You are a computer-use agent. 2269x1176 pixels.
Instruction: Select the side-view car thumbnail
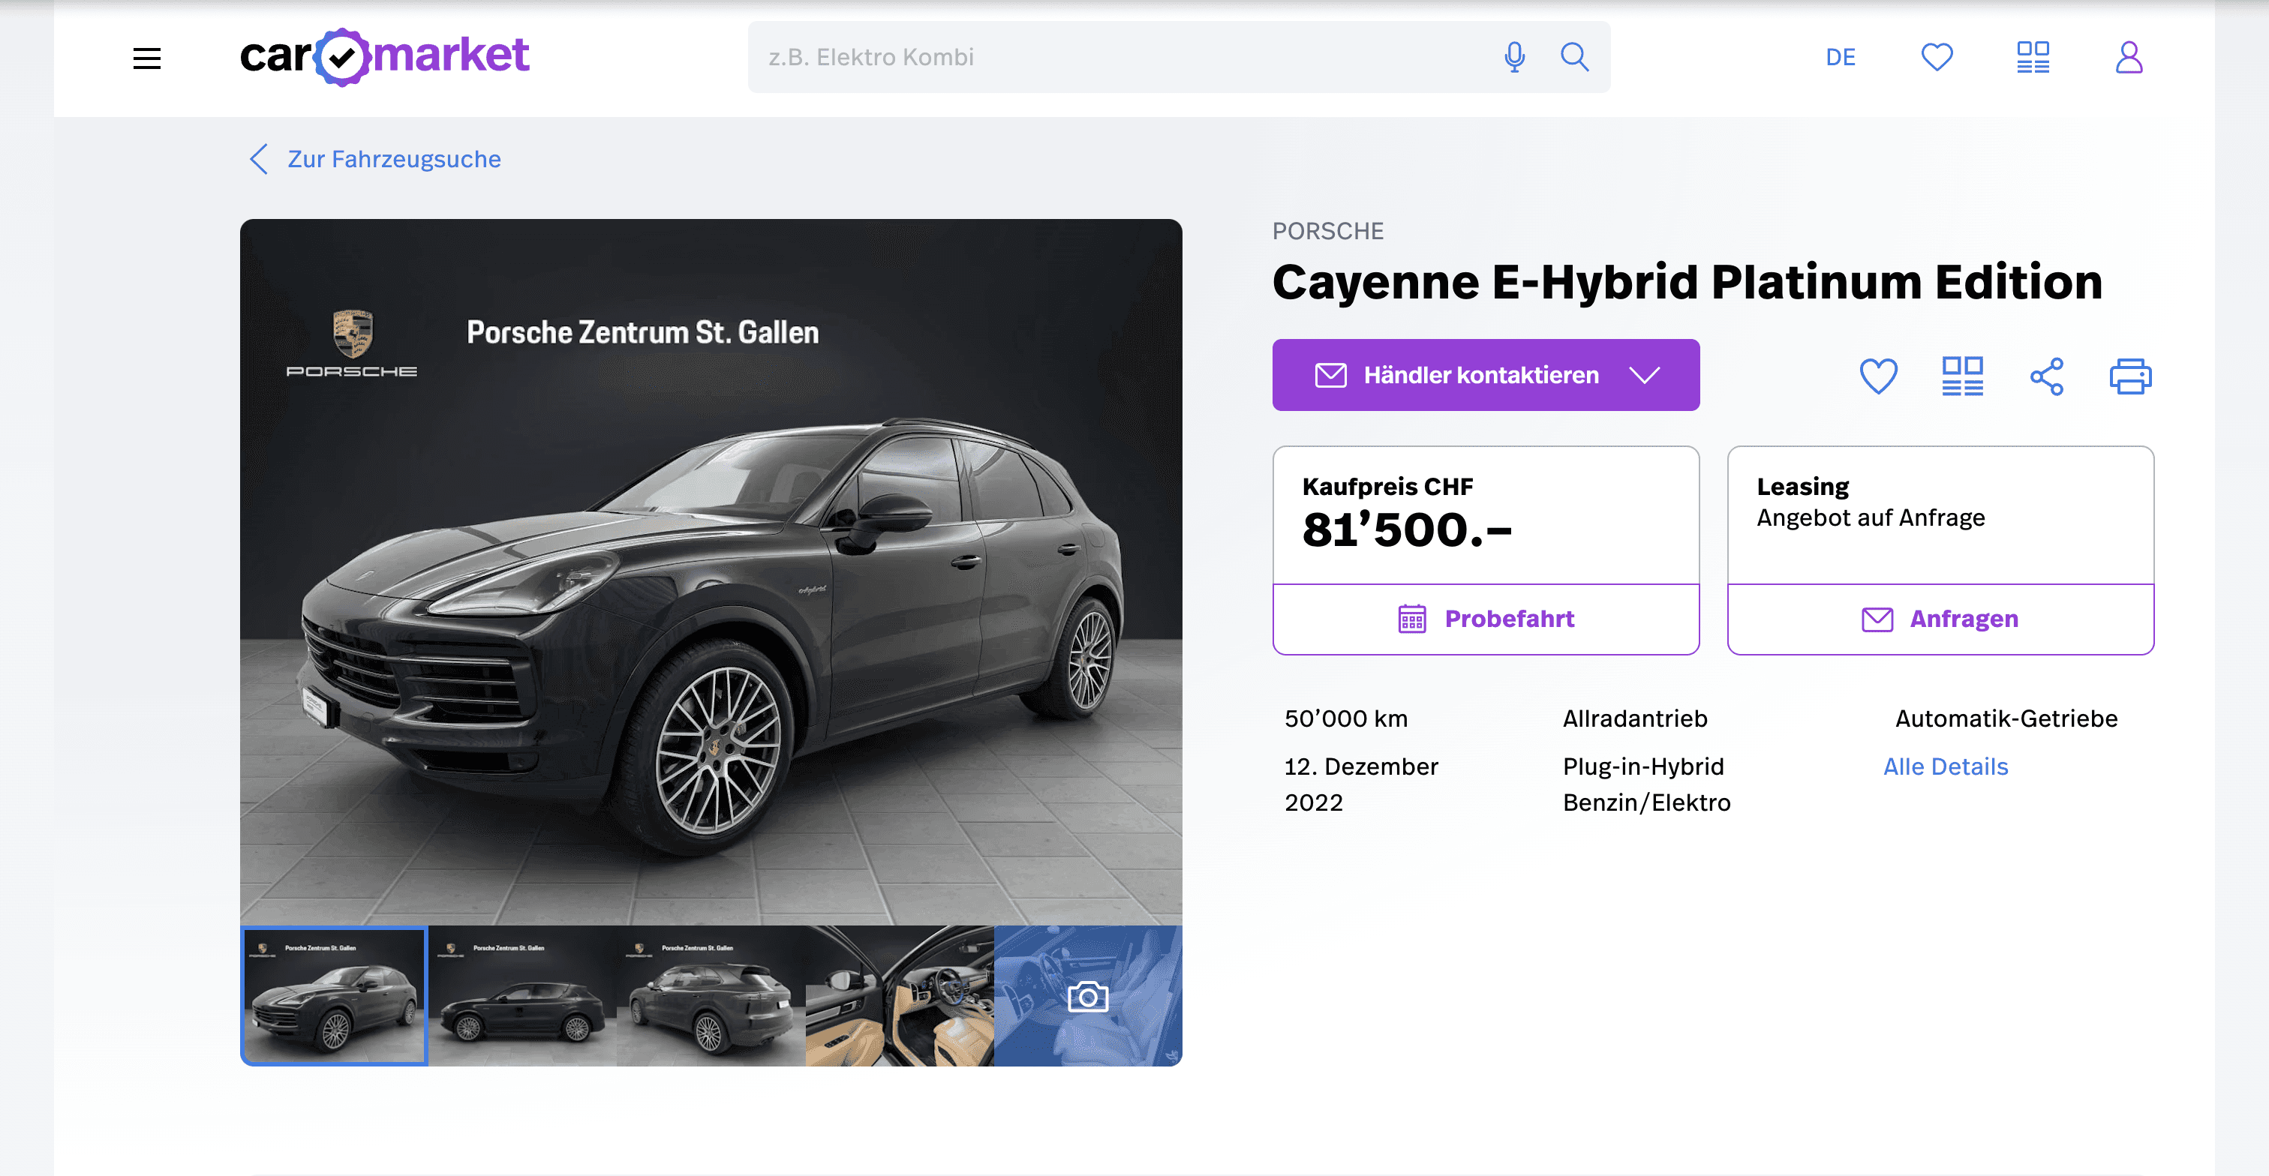522,995
